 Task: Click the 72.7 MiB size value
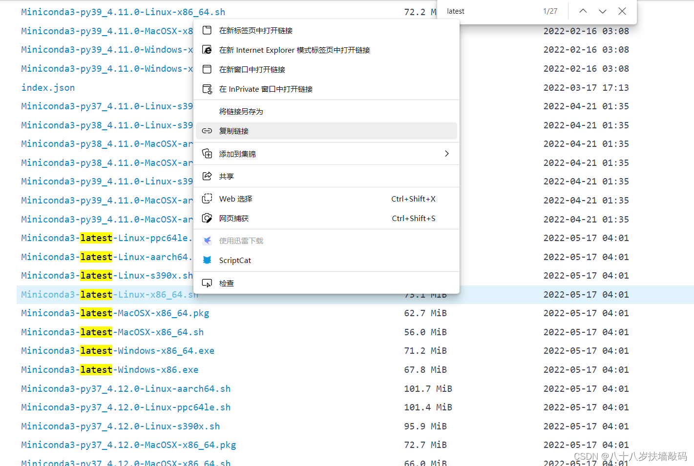coord(425,445)
